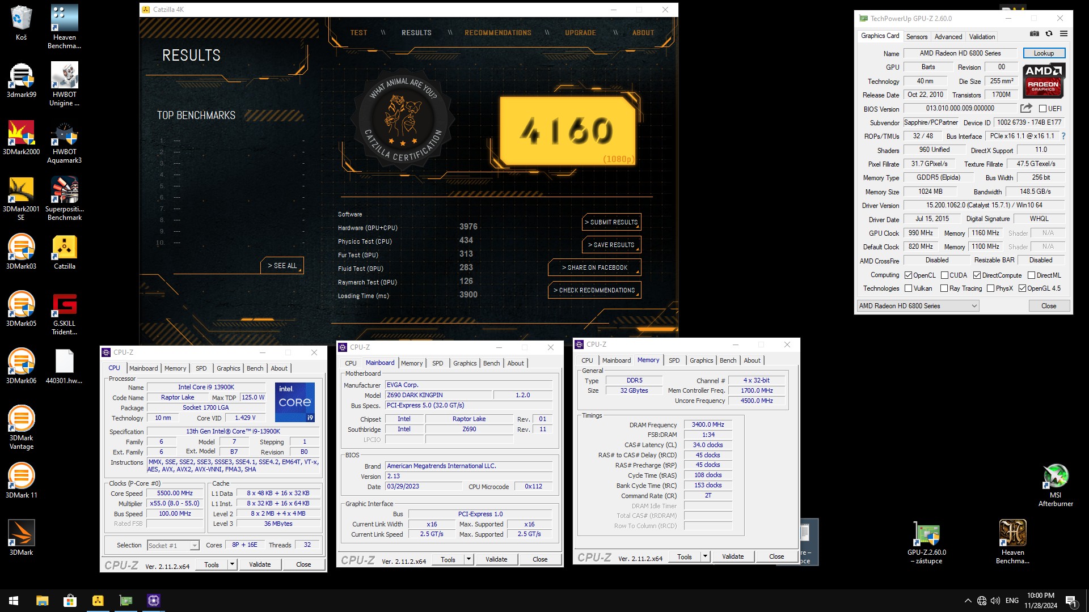Open the Windows Start menu
Viewport: 1089px width, 612px height.
(x=14, y=601)
